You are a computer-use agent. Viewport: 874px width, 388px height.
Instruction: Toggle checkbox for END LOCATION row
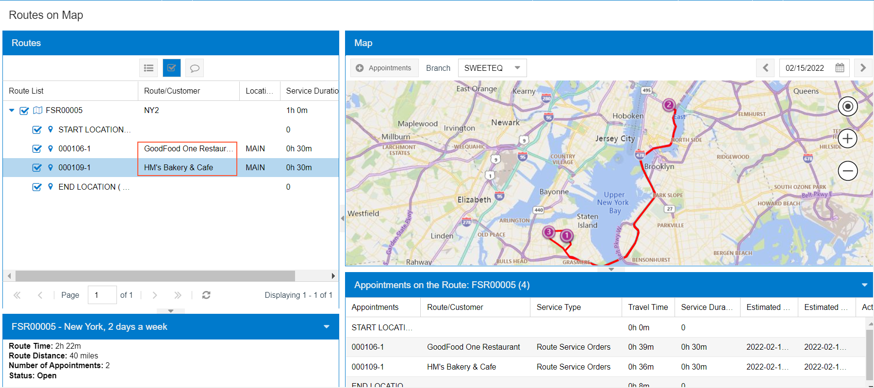(37, 187)
